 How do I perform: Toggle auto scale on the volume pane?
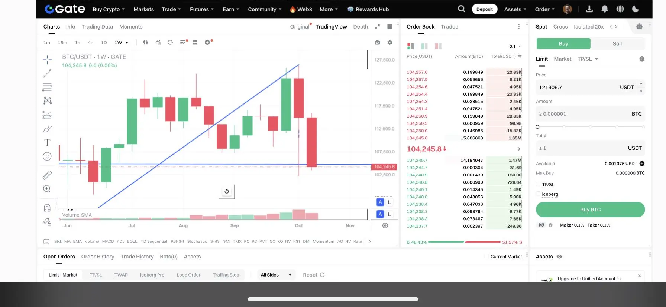[x=380, y=214]
